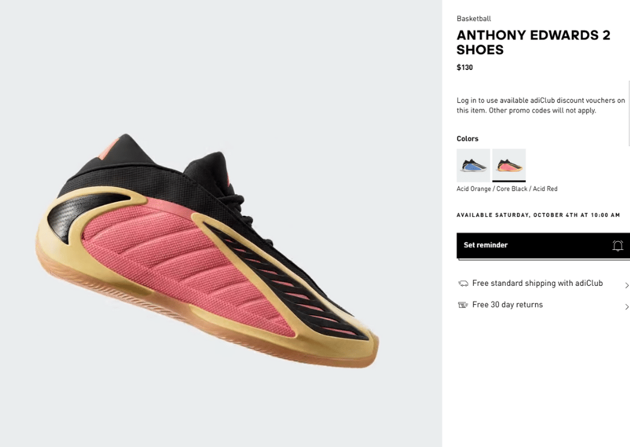Click the bell icon on Set reminder
The height and width of the screenshot is (447, 630).
618,245
